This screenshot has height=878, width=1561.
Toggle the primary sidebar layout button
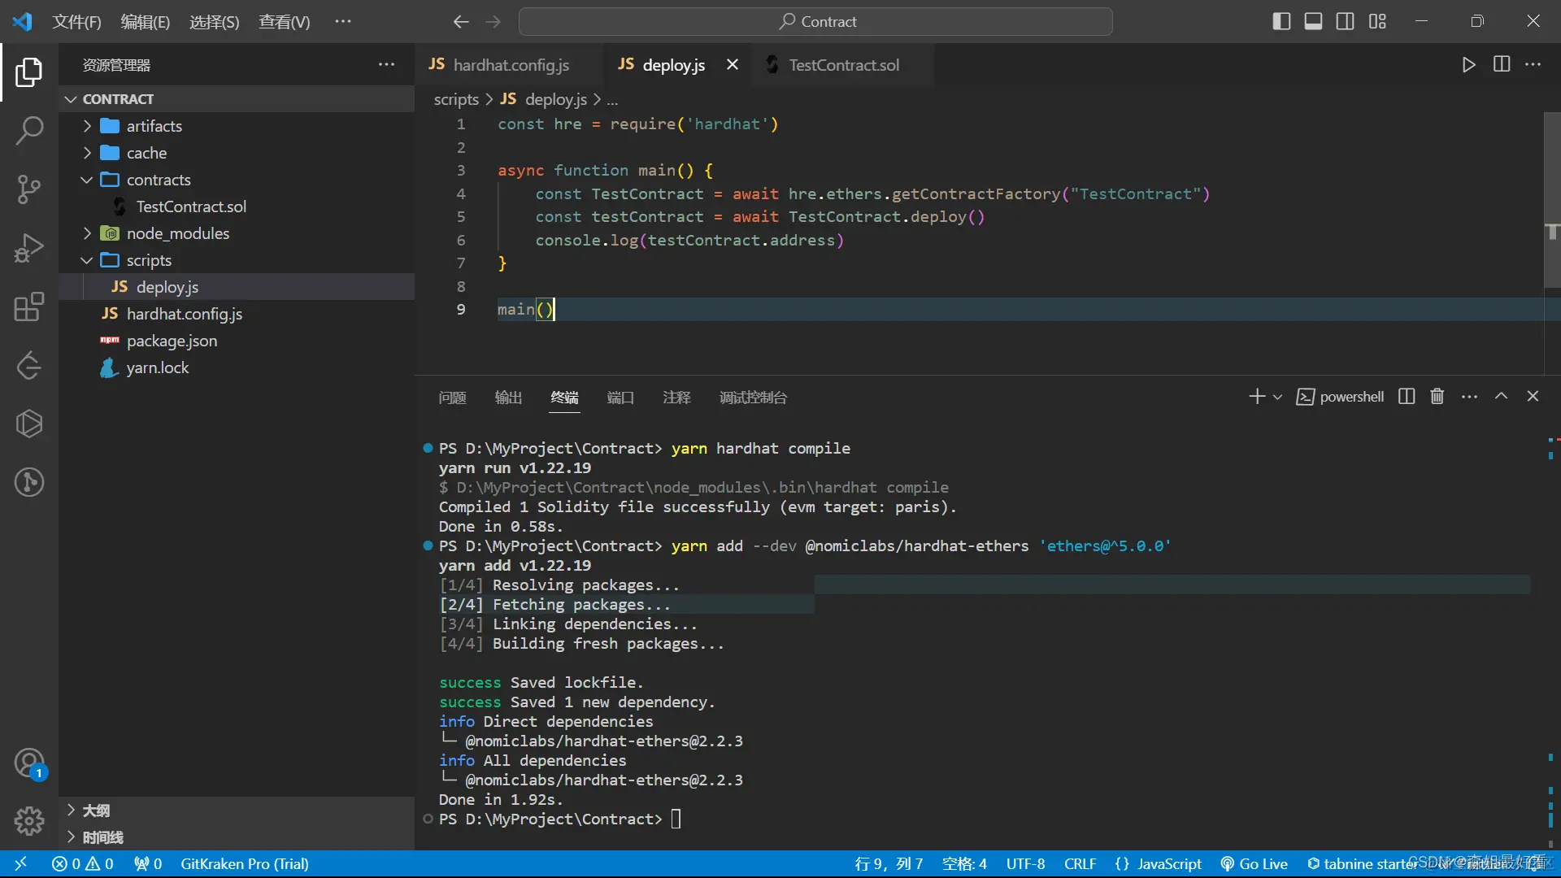click(x=1281, y=22)
